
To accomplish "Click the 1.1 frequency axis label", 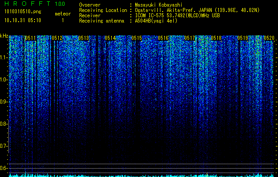I will point(4,58).
